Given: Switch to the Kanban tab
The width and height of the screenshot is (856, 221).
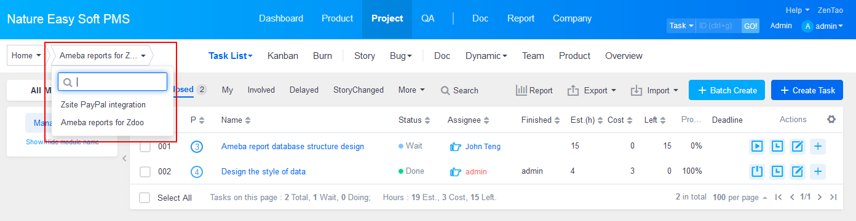Looking at the screenshot, I should 283,56.
